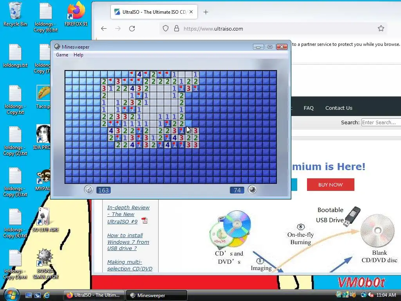Open the MYPAL desktop shortcut
Viewport: 401px width, 301px height.
tap(43, 179)
